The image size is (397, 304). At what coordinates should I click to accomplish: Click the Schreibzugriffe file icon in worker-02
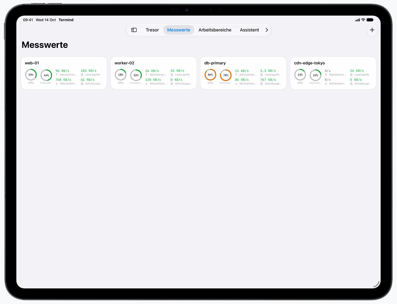click(x=172, y=84)
